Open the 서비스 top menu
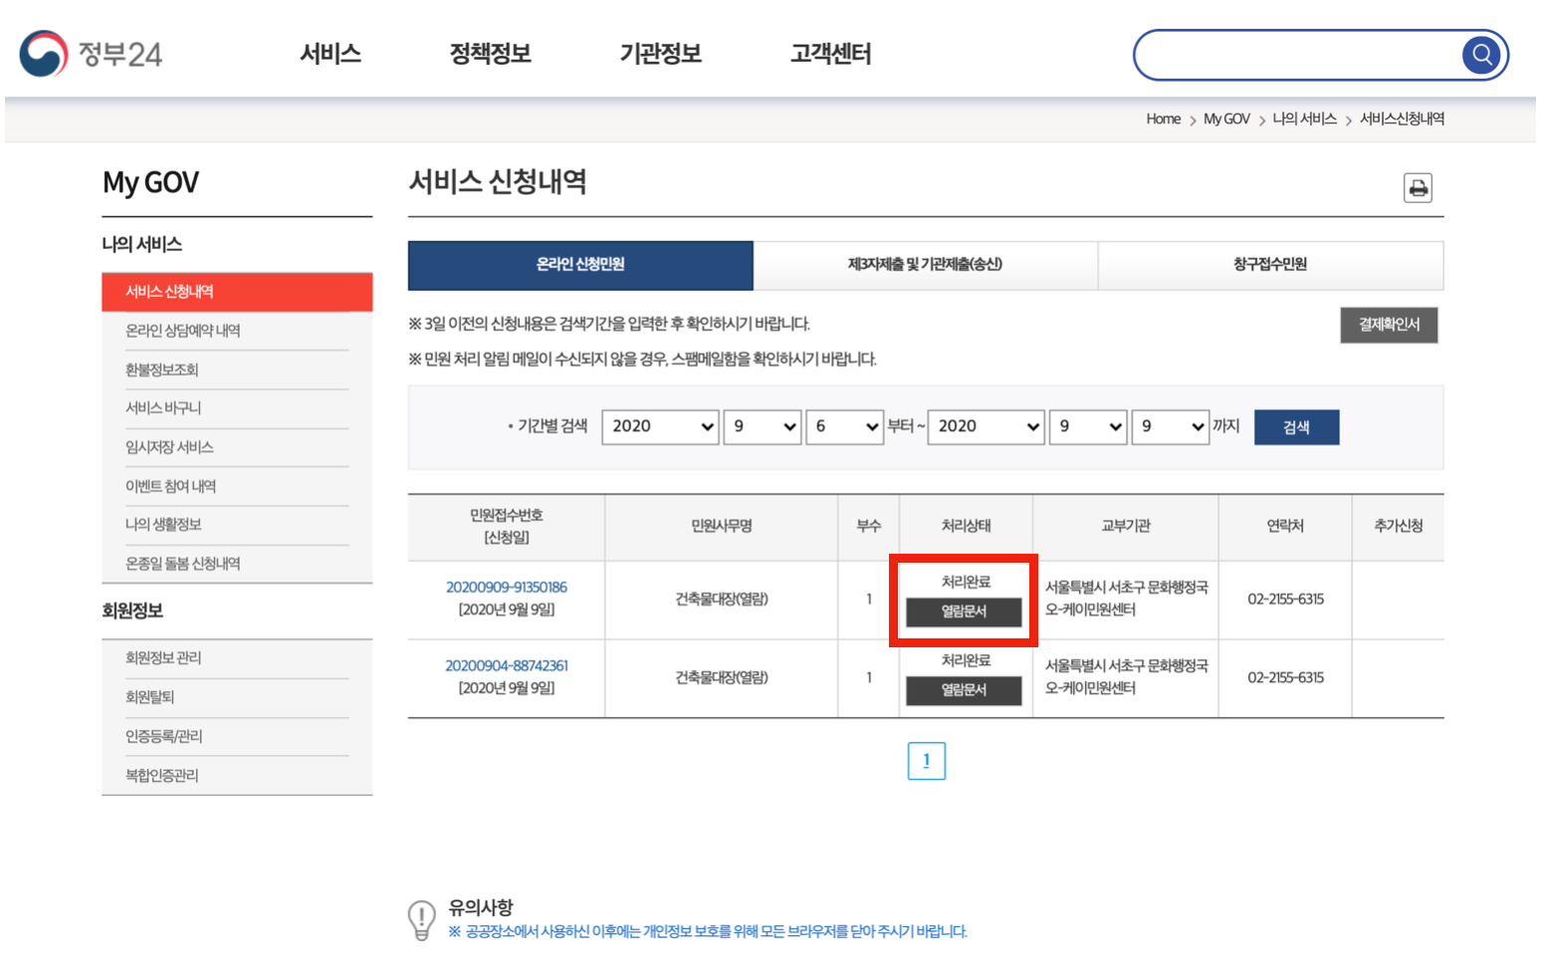Screen dimensions: 1541x972 (330, 54)
